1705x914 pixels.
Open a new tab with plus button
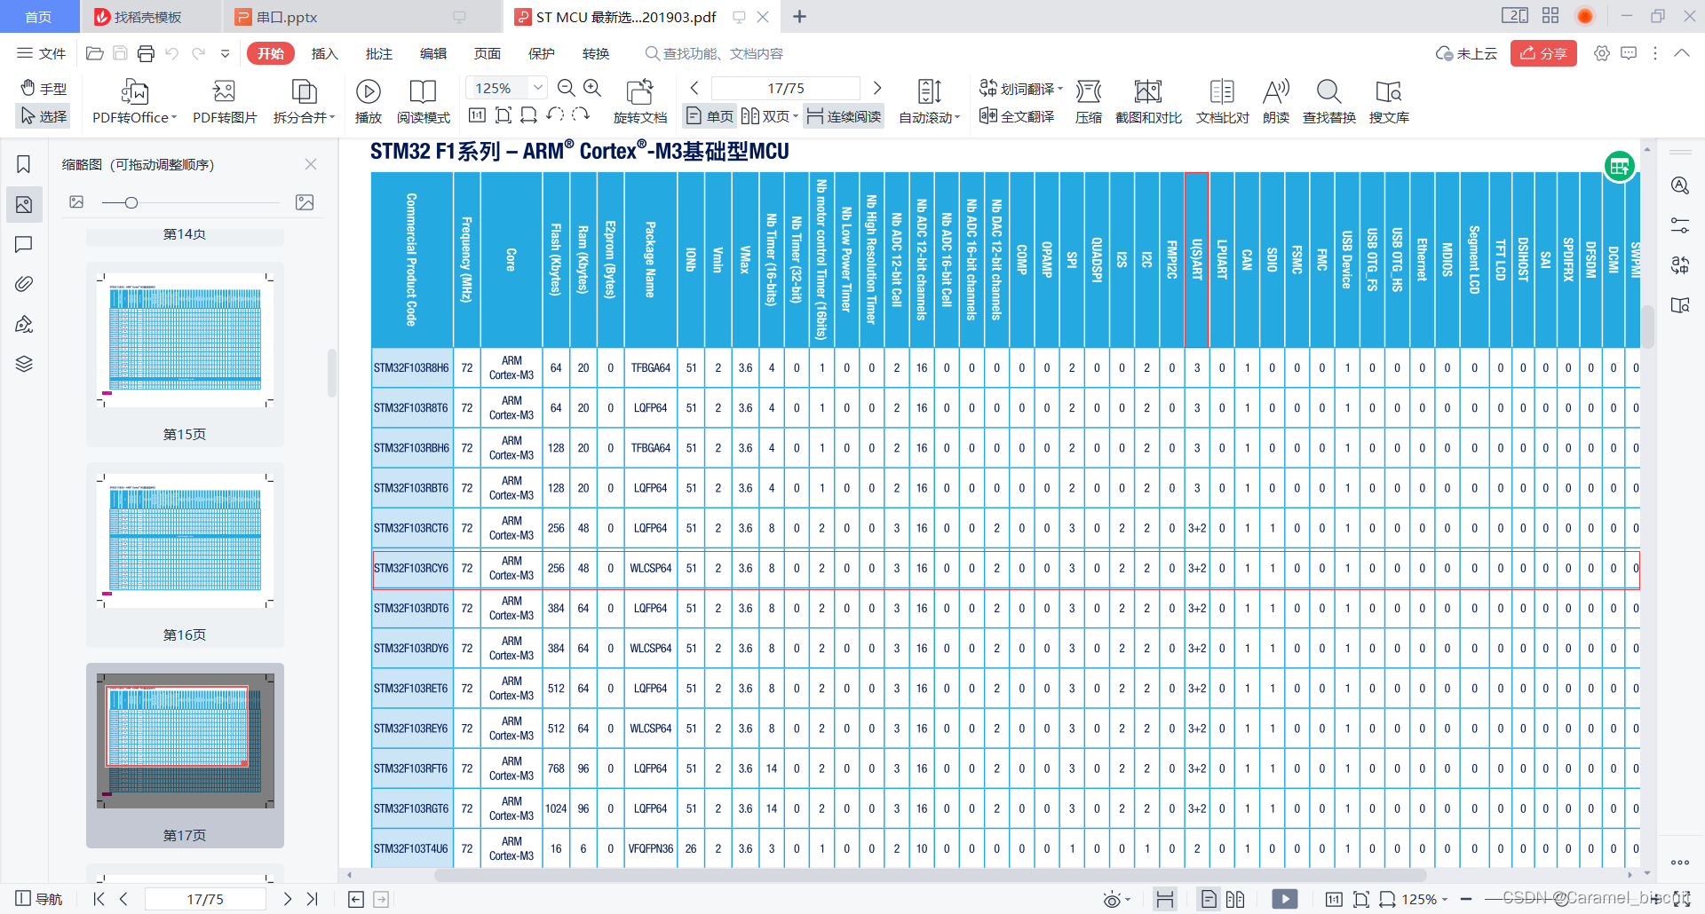pos(799,17)
